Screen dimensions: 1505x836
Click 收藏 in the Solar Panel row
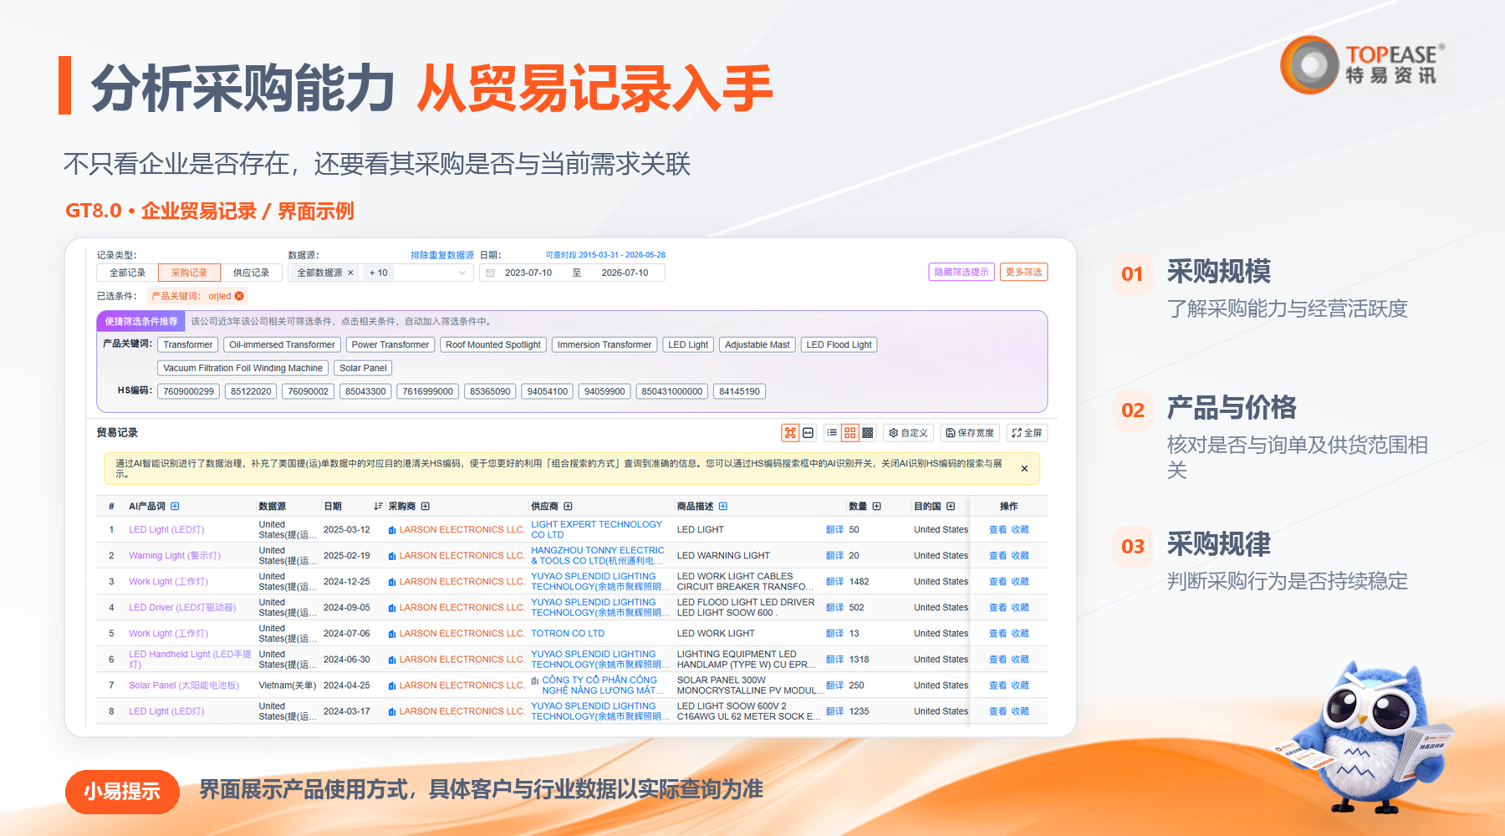click(1020, 685)
